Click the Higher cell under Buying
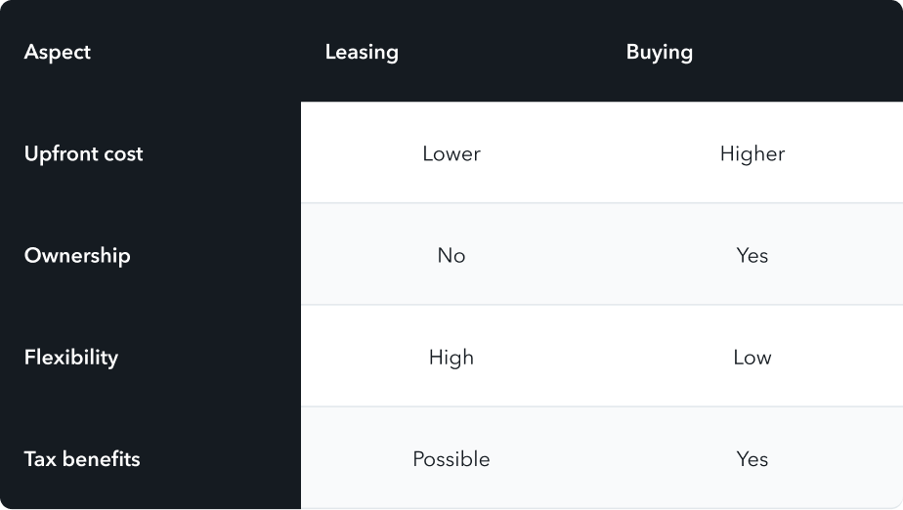 (752, 153)
